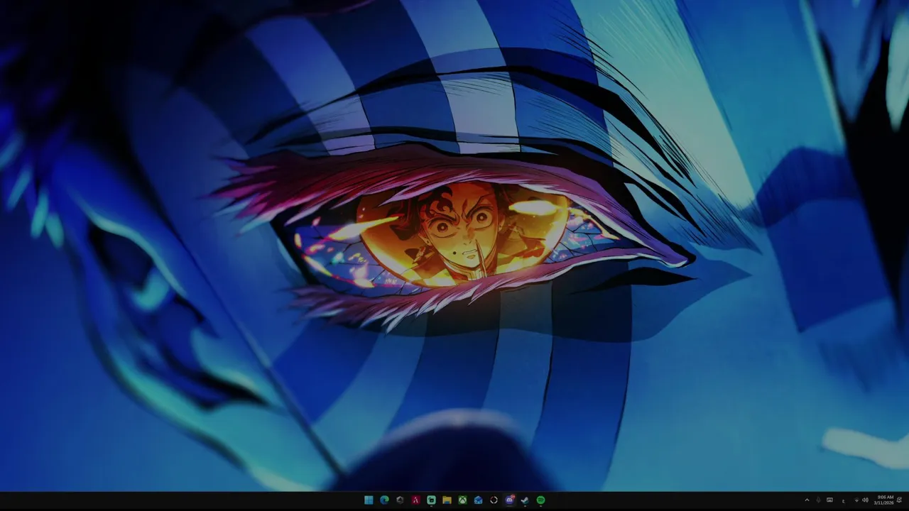The width and height of the screenshot is (909, 511).
Task: Open Discord with notification badge
Action: 509,500
